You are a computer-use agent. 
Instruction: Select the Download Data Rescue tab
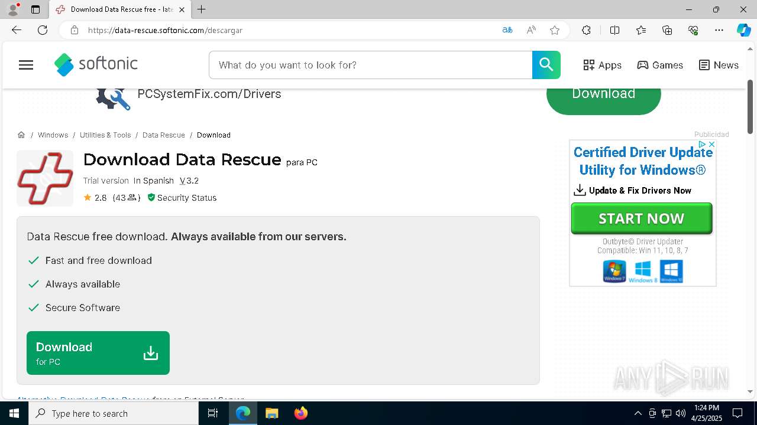[x=119, y=9]
